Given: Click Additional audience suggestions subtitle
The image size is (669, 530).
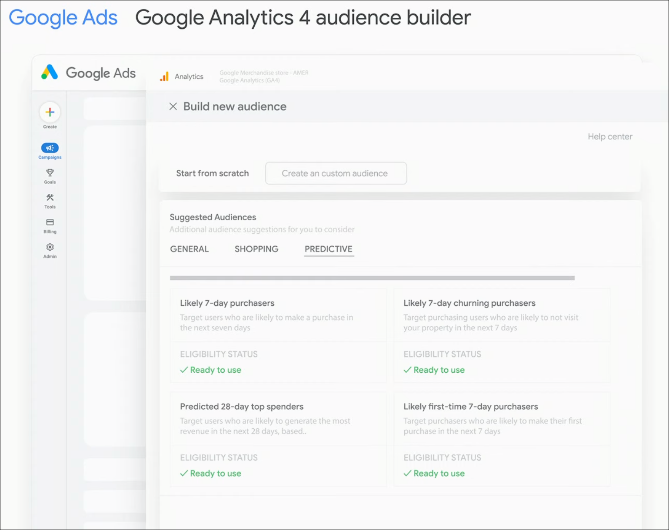Looking at the screenshot, I should click(262, 229).
